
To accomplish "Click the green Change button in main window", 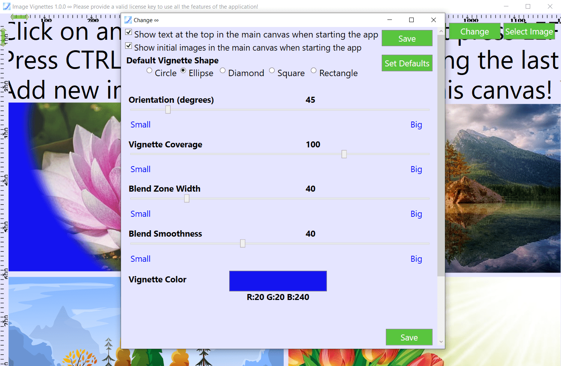I will 475,31.
